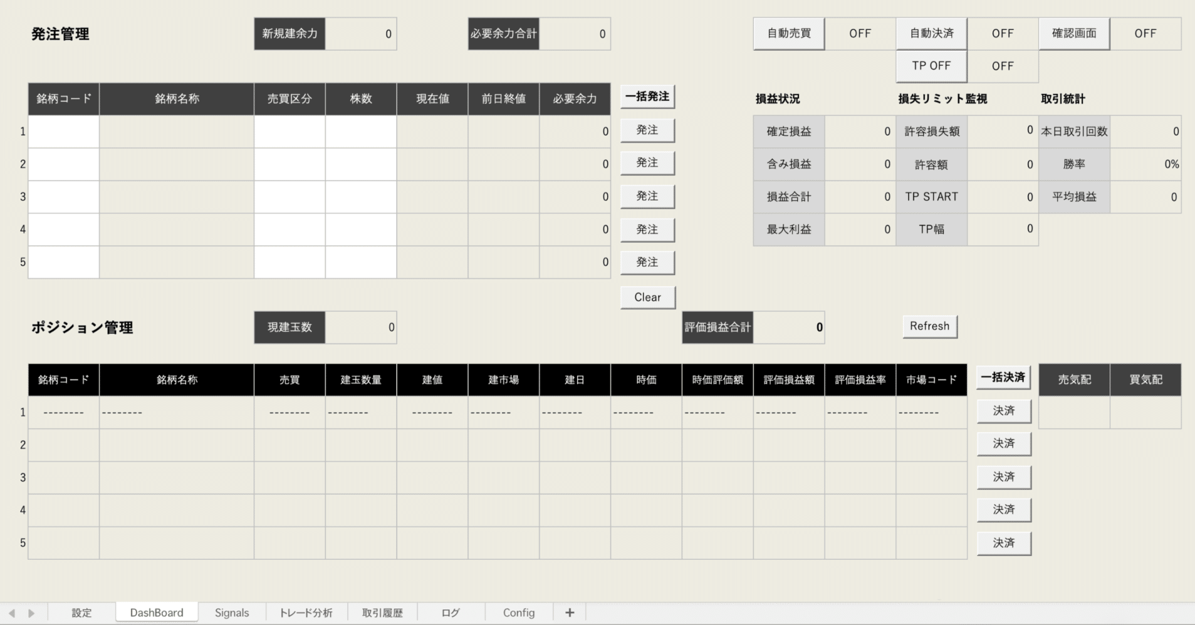1195x625 pixels.
Task: Click the 銘柄コード cell in order row 1
Action: (63, 132)
